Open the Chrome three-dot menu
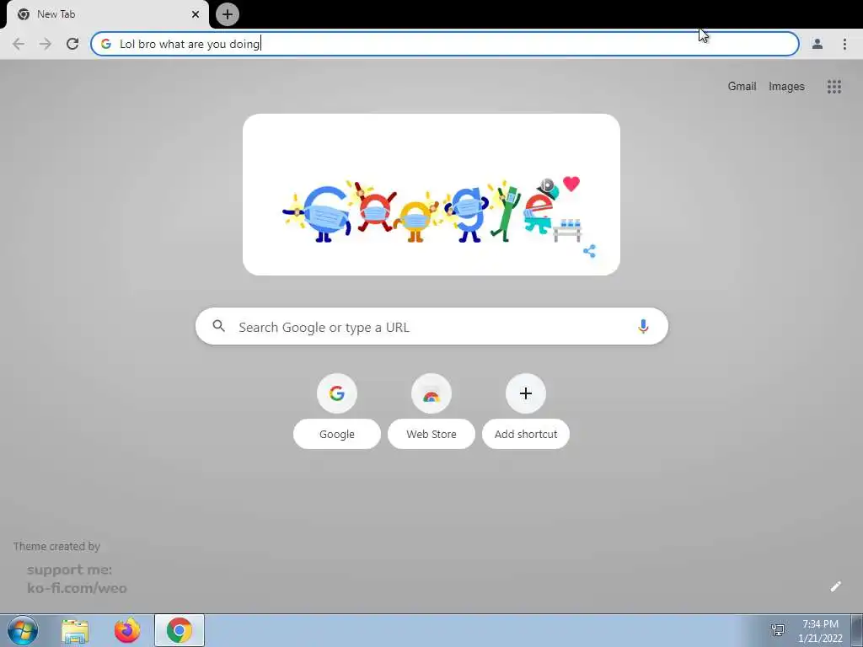The width and height of the screenshot is (863, 647). coord(844,44)
